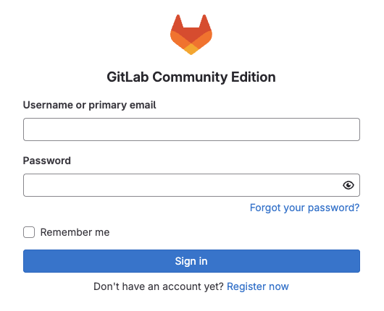This screenshot has width=384, height=311.
Task: Select the orange GitLab tanuki emblem
Action: pyautogui.click(x=191, y=35)
